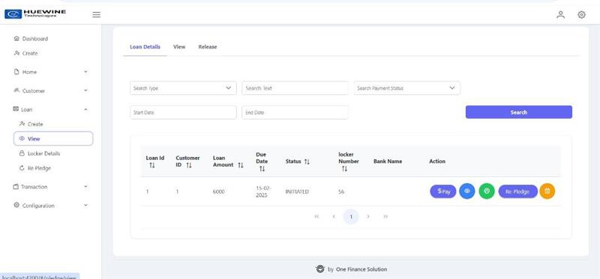Click the green round action icon
This screenshot has height=279, width=600.
pyautogui.click(x=487, y=191)
